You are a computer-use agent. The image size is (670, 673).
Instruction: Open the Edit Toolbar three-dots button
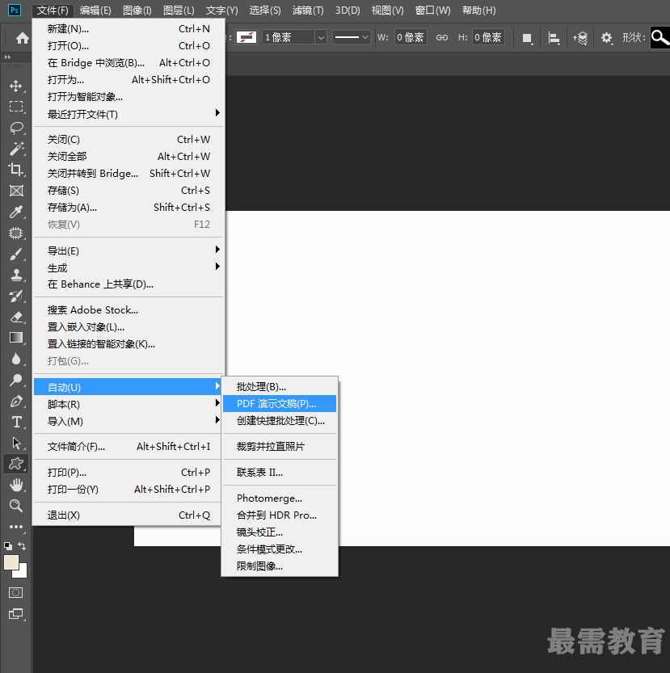(16, 527)
